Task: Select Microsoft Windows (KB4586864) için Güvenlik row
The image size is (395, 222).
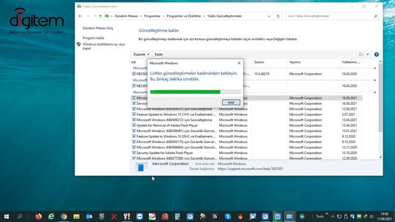Action: [247, 147]
